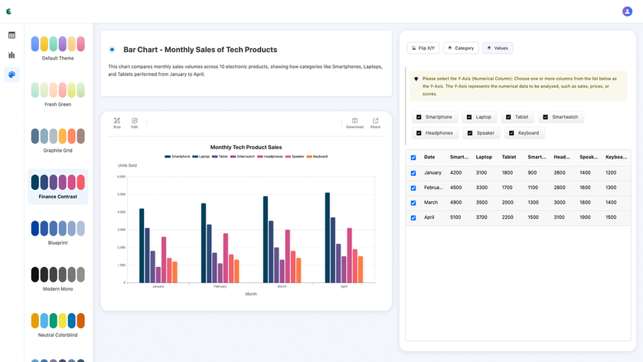This screenshot has width=643, height=362.
Task: Deselect the March row checkbox
Action: tap(413, 203)
